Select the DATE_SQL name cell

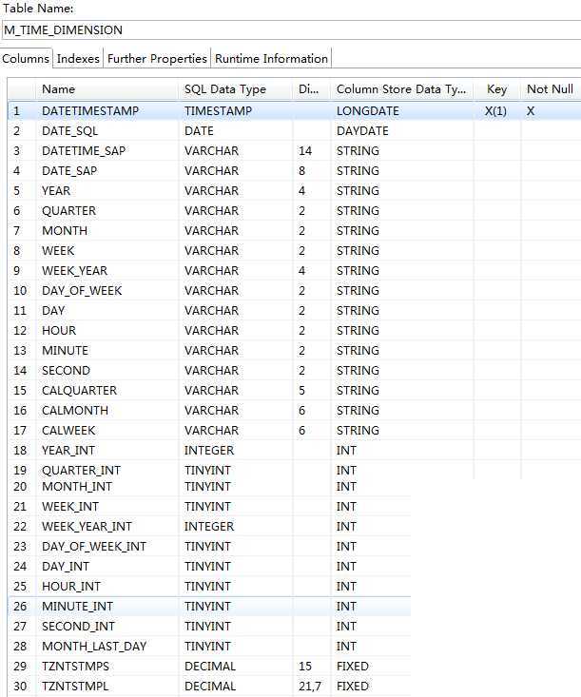tap(69, 131)
